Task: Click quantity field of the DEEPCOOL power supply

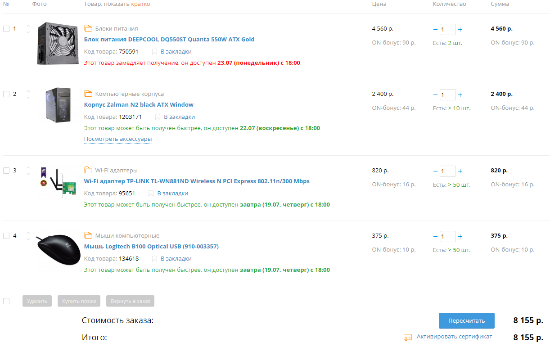Action: pyautogui.click(x=447, y=29)
